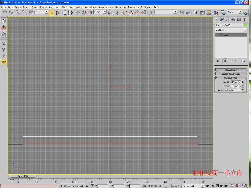Image resolution: width=251 pixels, height=188 pixels.
Task: Activate the Select and Rotate tool
Action: pos(84,13)
